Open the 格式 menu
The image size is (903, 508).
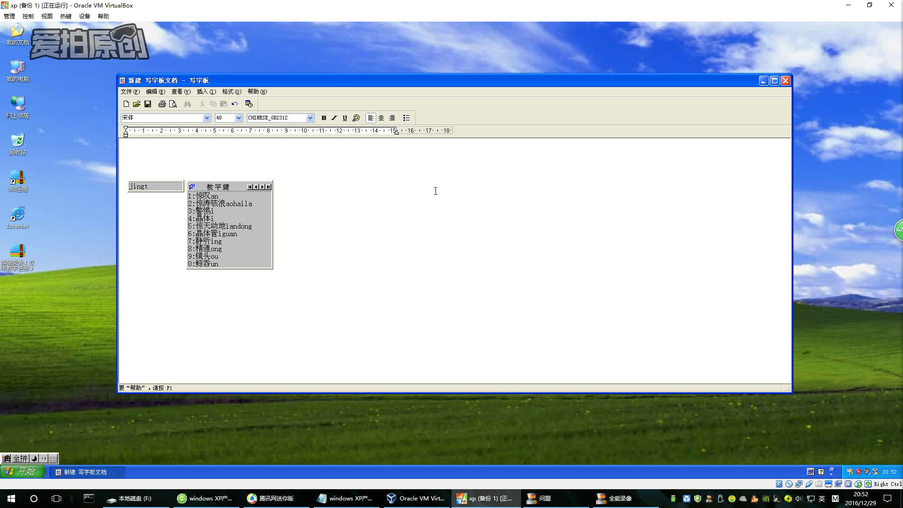(231, 92)
